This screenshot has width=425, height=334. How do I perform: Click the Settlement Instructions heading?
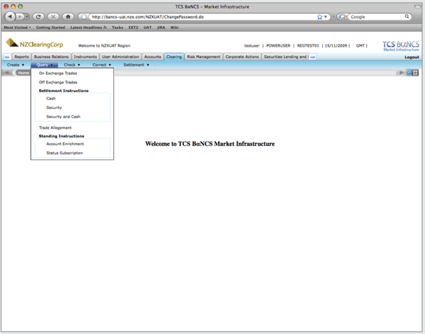64,91
